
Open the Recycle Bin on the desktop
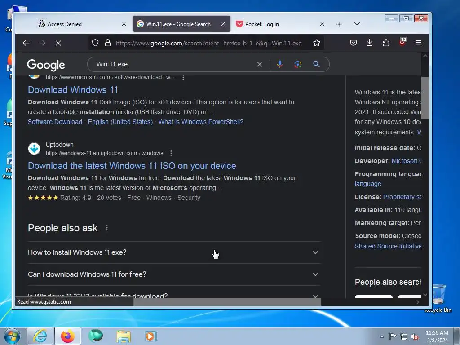click(438, 298)
